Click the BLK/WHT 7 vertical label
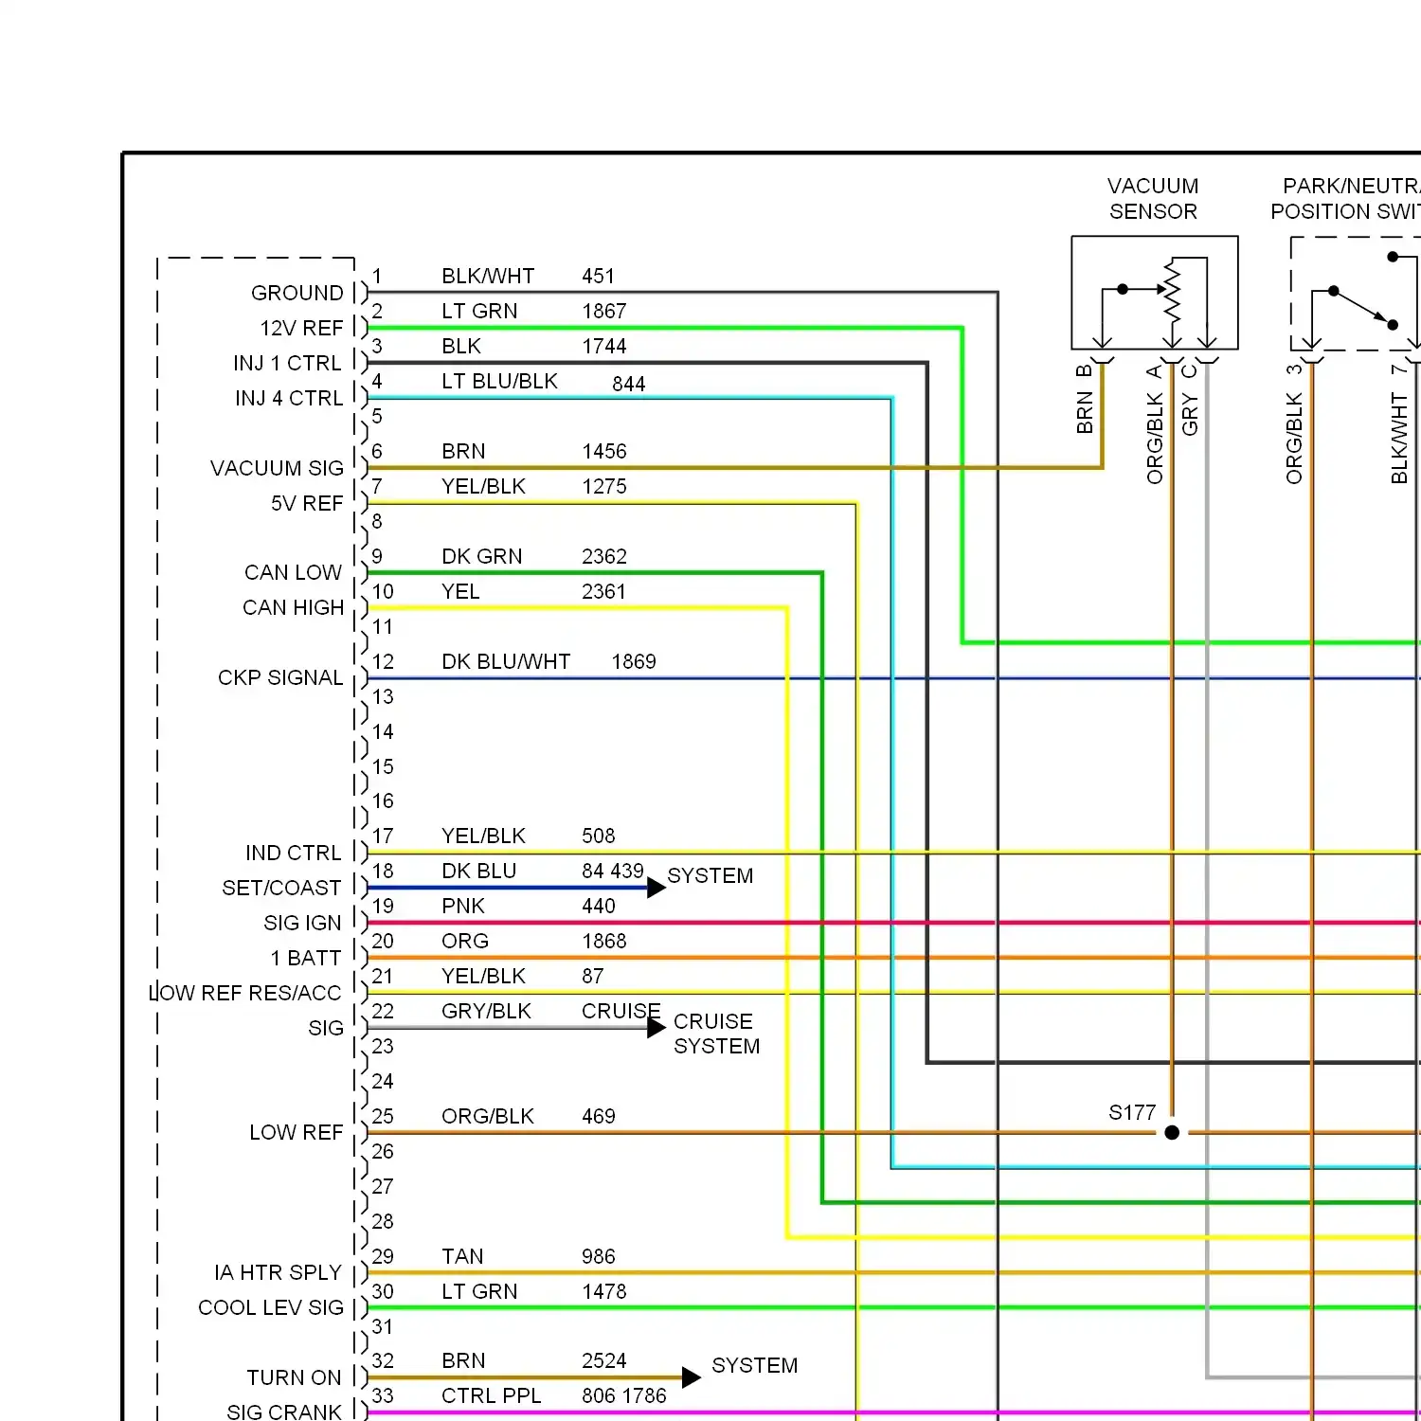 [1399, 423]
